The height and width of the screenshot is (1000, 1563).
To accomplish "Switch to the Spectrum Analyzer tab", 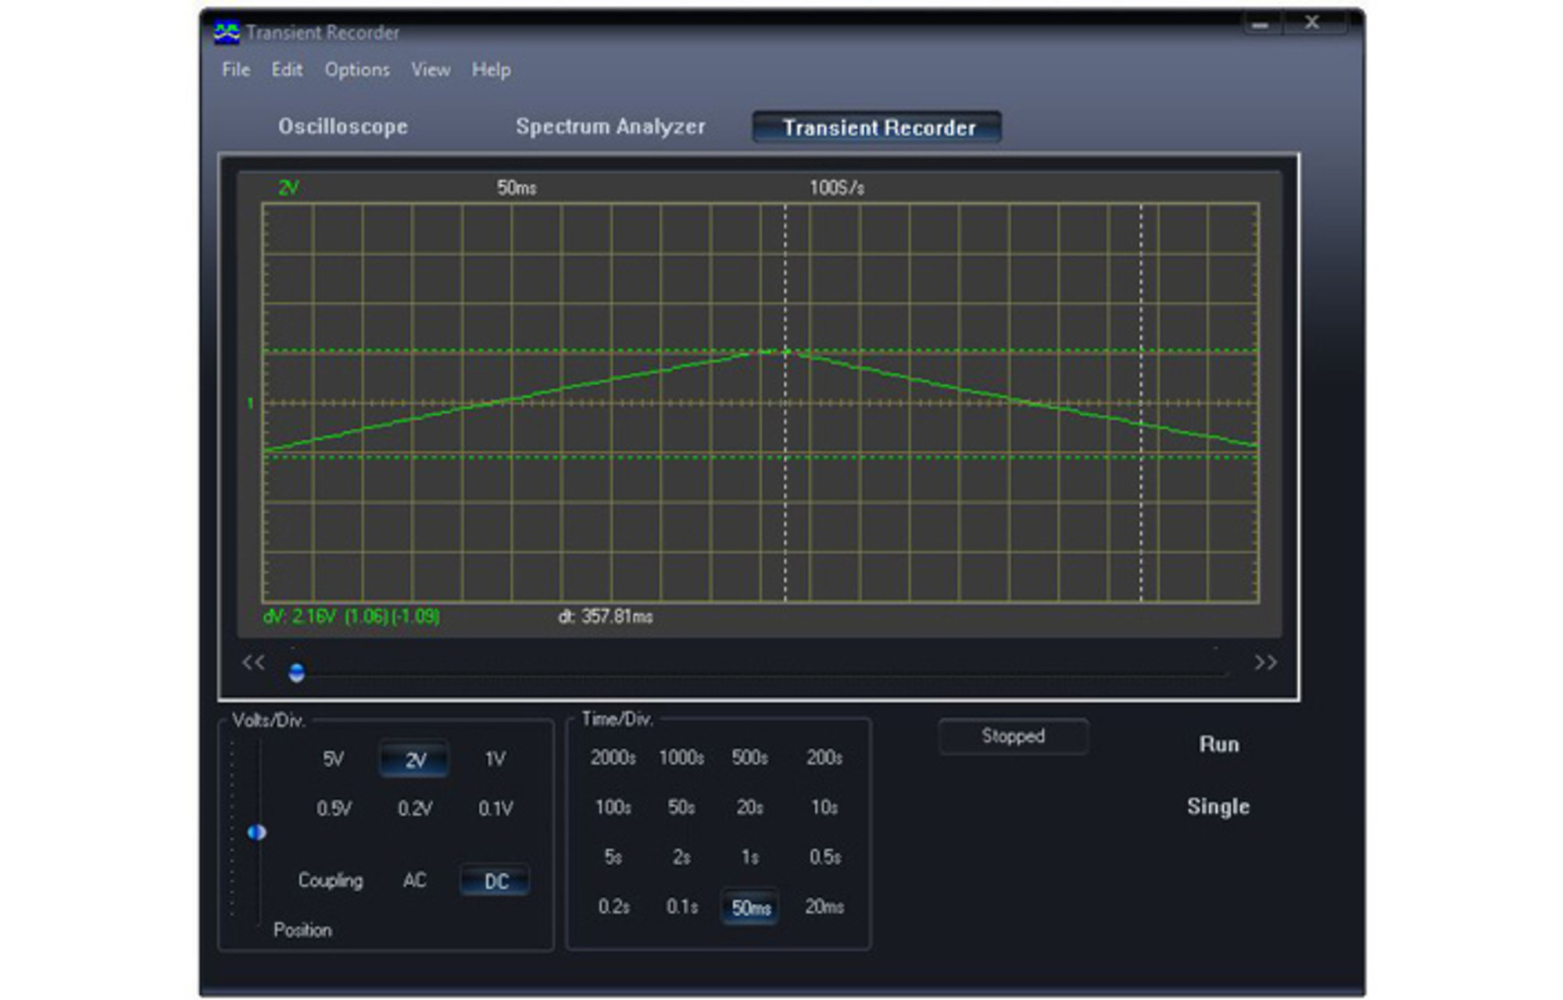I will [610, 126].
